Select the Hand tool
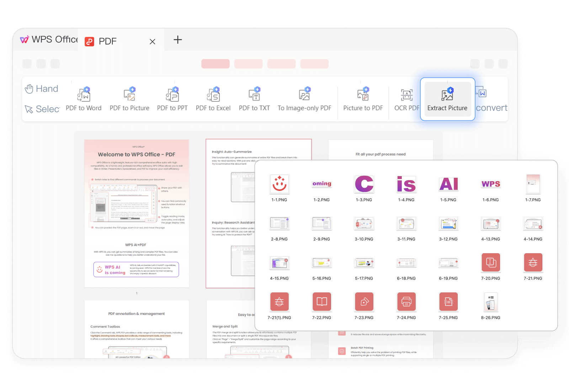The width and height of the screenshot is (569, 391). tap(41, 89)
